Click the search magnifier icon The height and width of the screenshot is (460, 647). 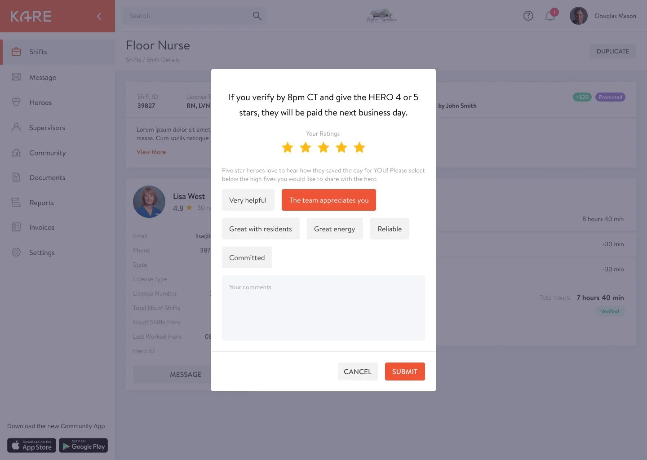[257, 16]
